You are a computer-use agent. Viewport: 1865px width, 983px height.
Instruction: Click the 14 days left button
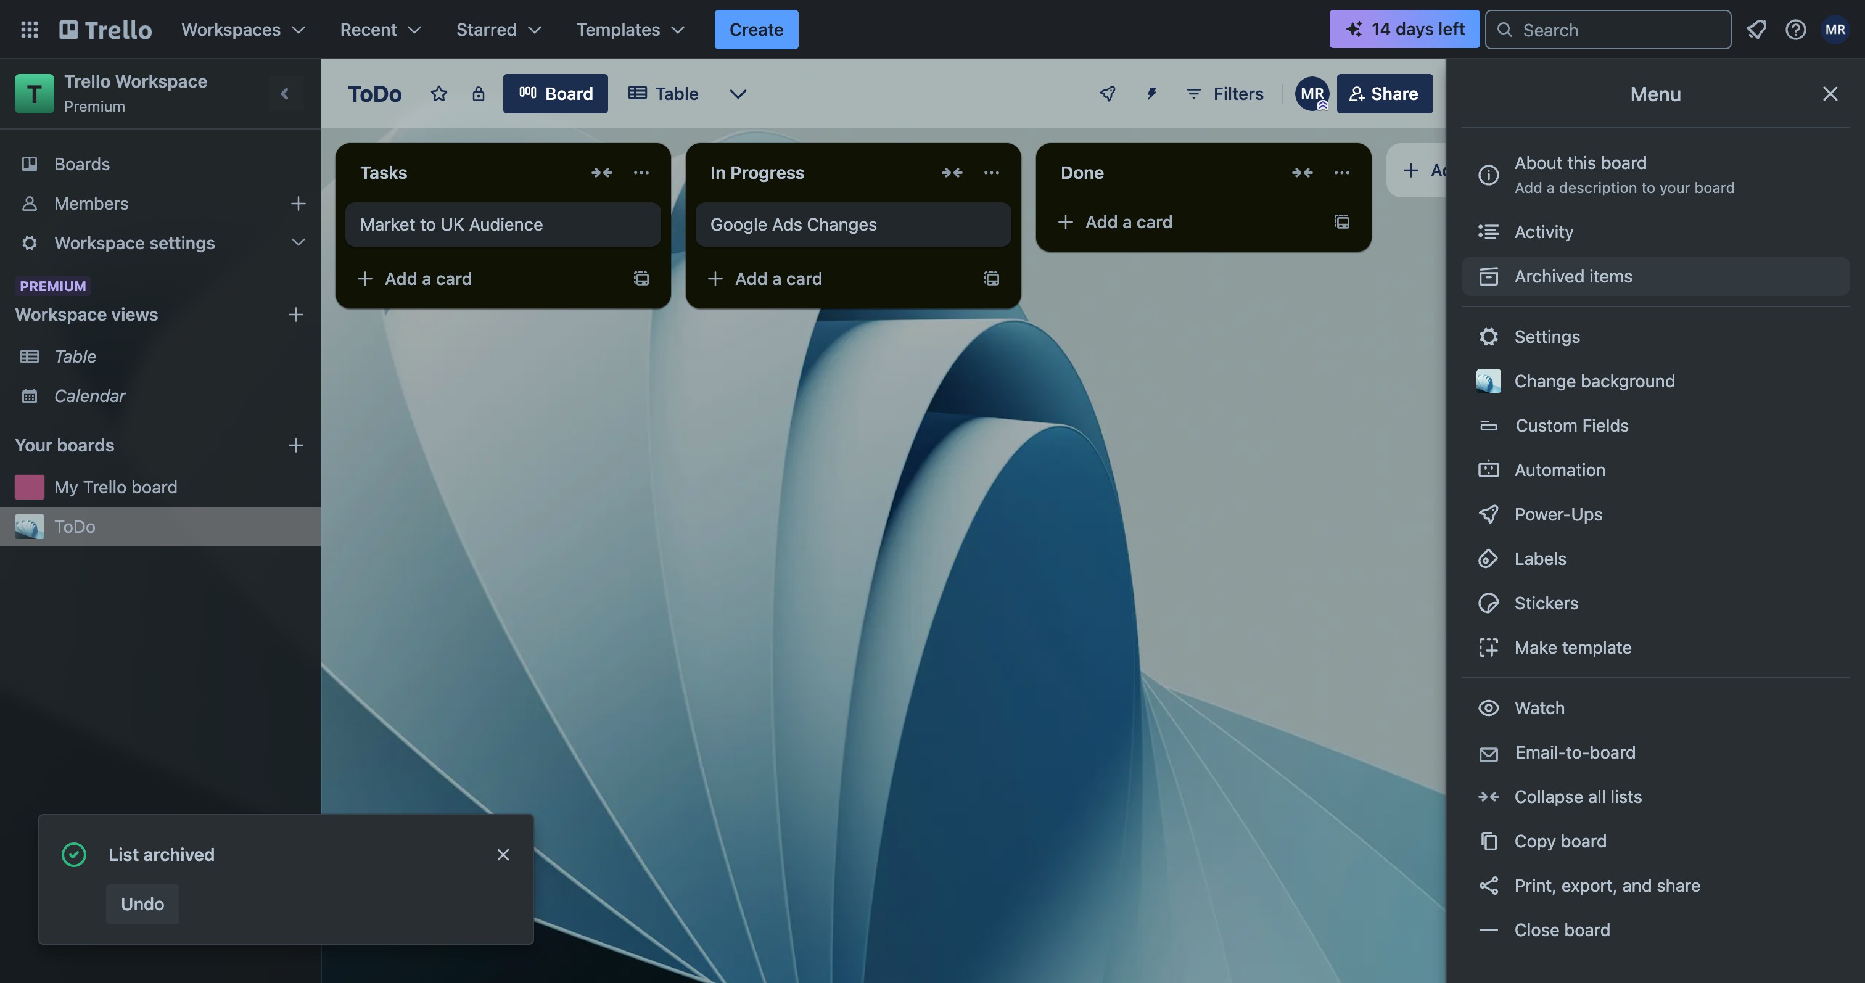(1404, 30)
